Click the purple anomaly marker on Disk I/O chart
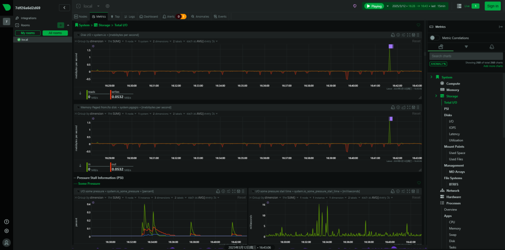Viewport: 505px width, 250px height. [x=390, y=46]
